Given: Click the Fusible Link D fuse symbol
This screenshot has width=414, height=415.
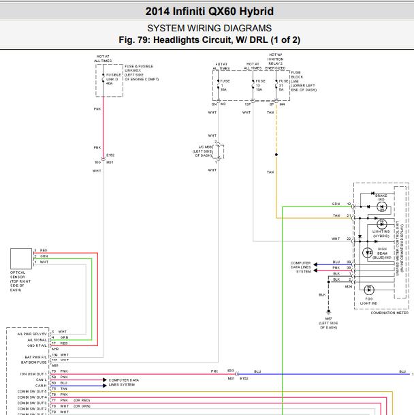Looking at the screenshot, I should (103, 78).
